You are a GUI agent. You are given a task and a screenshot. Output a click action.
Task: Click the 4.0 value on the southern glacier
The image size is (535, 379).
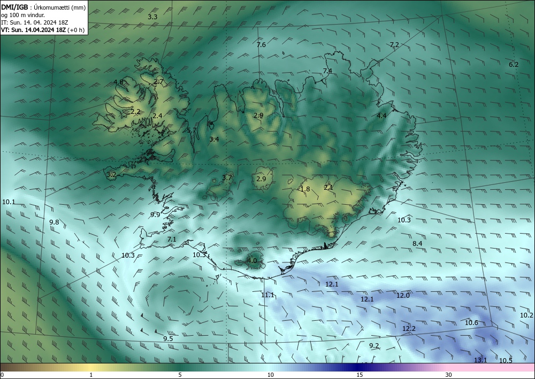[x=252, y=261]
